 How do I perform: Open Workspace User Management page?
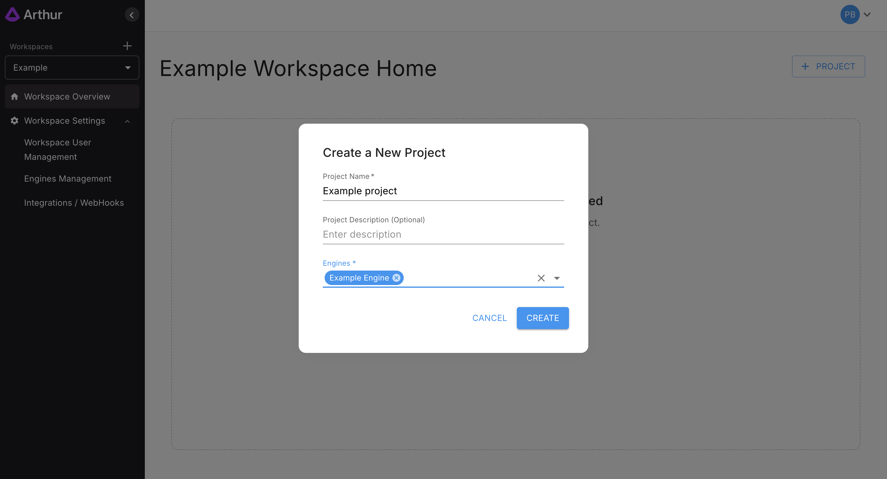(x=58, y=149)
